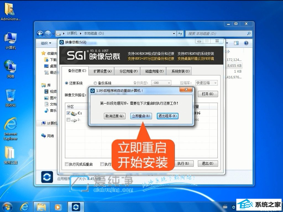This screenshot has height=212, width=283.
Task: Open the Recycle Bin desktop icon
Action: pos(11,97)
